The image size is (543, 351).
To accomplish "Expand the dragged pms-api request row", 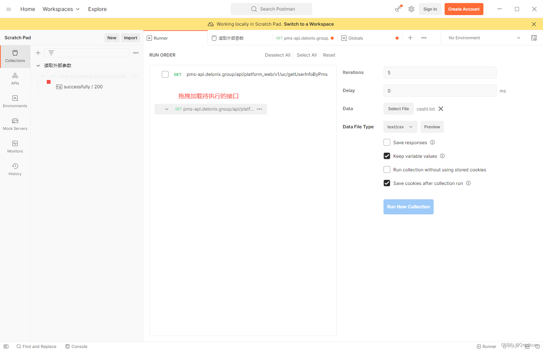I will [167, 109].
